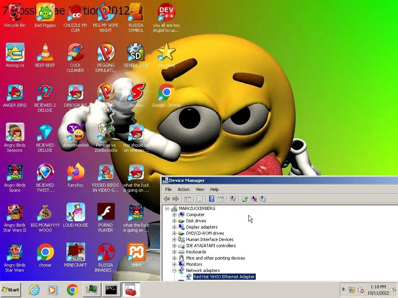
Task: Click the Disable device toolbar icon
Action: tap(263, 199)
